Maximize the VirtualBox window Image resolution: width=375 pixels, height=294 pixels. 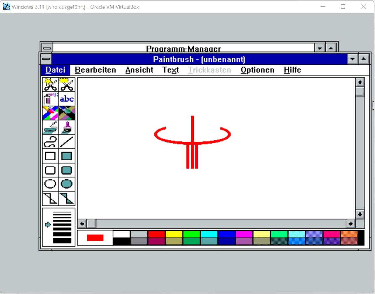point(343,7)
